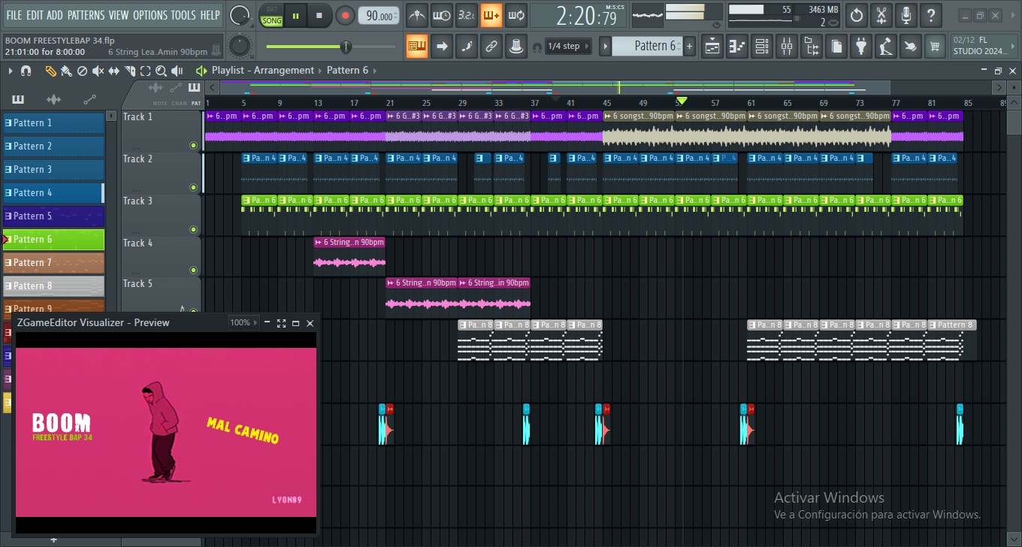Select the Delete tool in Playlist toolbar
The height and width of the screenshot is (547, 1022).
(82, 71)
